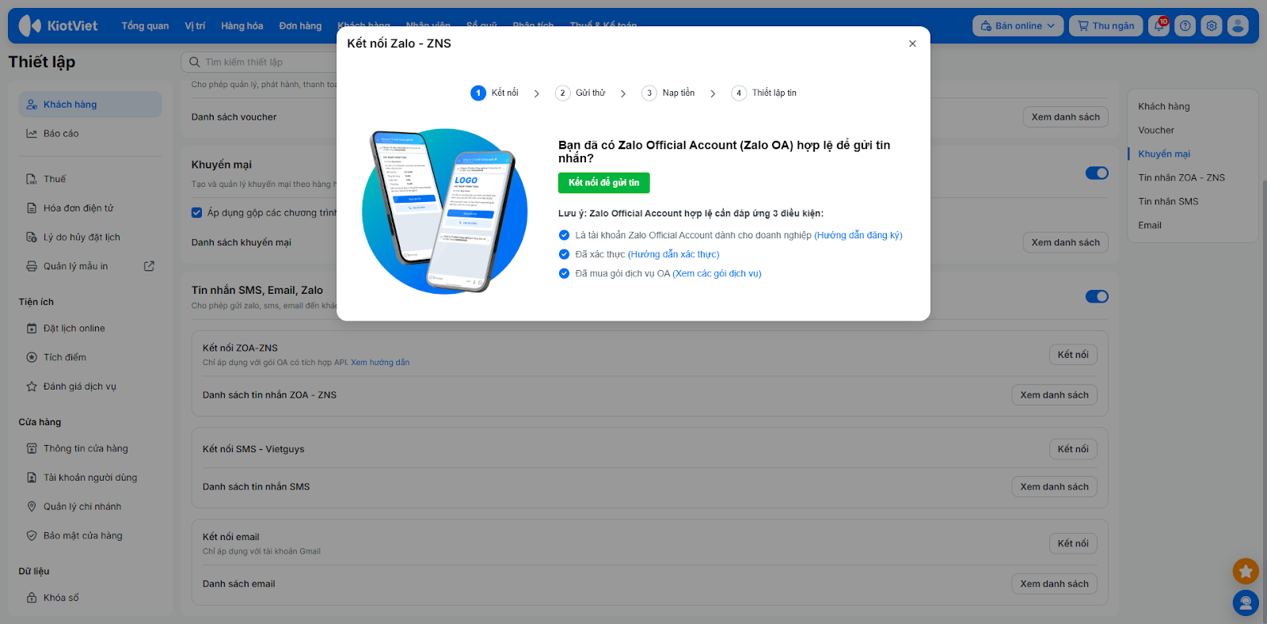Expand the Bán online dropdown
The width and height of the screenshot is (1267, 624).
[x=1018, y=26]
